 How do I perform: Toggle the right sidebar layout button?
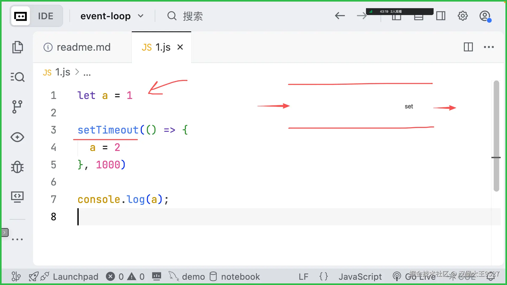[x=440, y=16]
